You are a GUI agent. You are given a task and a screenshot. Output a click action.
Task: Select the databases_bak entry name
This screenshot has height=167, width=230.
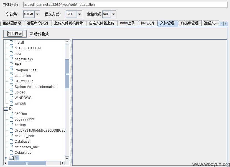point(27,147)
